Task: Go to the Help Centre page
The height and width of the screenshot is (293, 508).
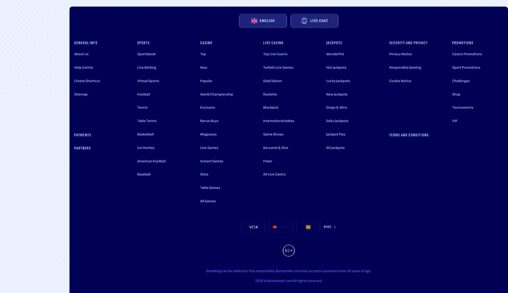Action: tap(84, 68)
